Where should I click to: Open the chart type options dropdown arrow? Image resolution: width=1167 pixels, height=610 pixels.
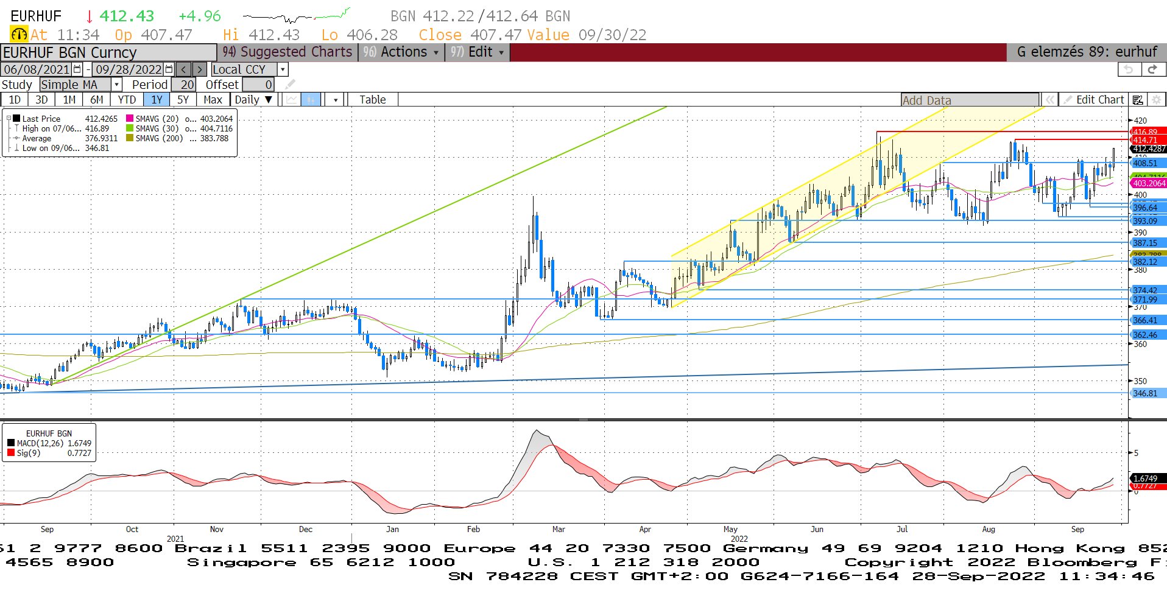coord(336,100)
